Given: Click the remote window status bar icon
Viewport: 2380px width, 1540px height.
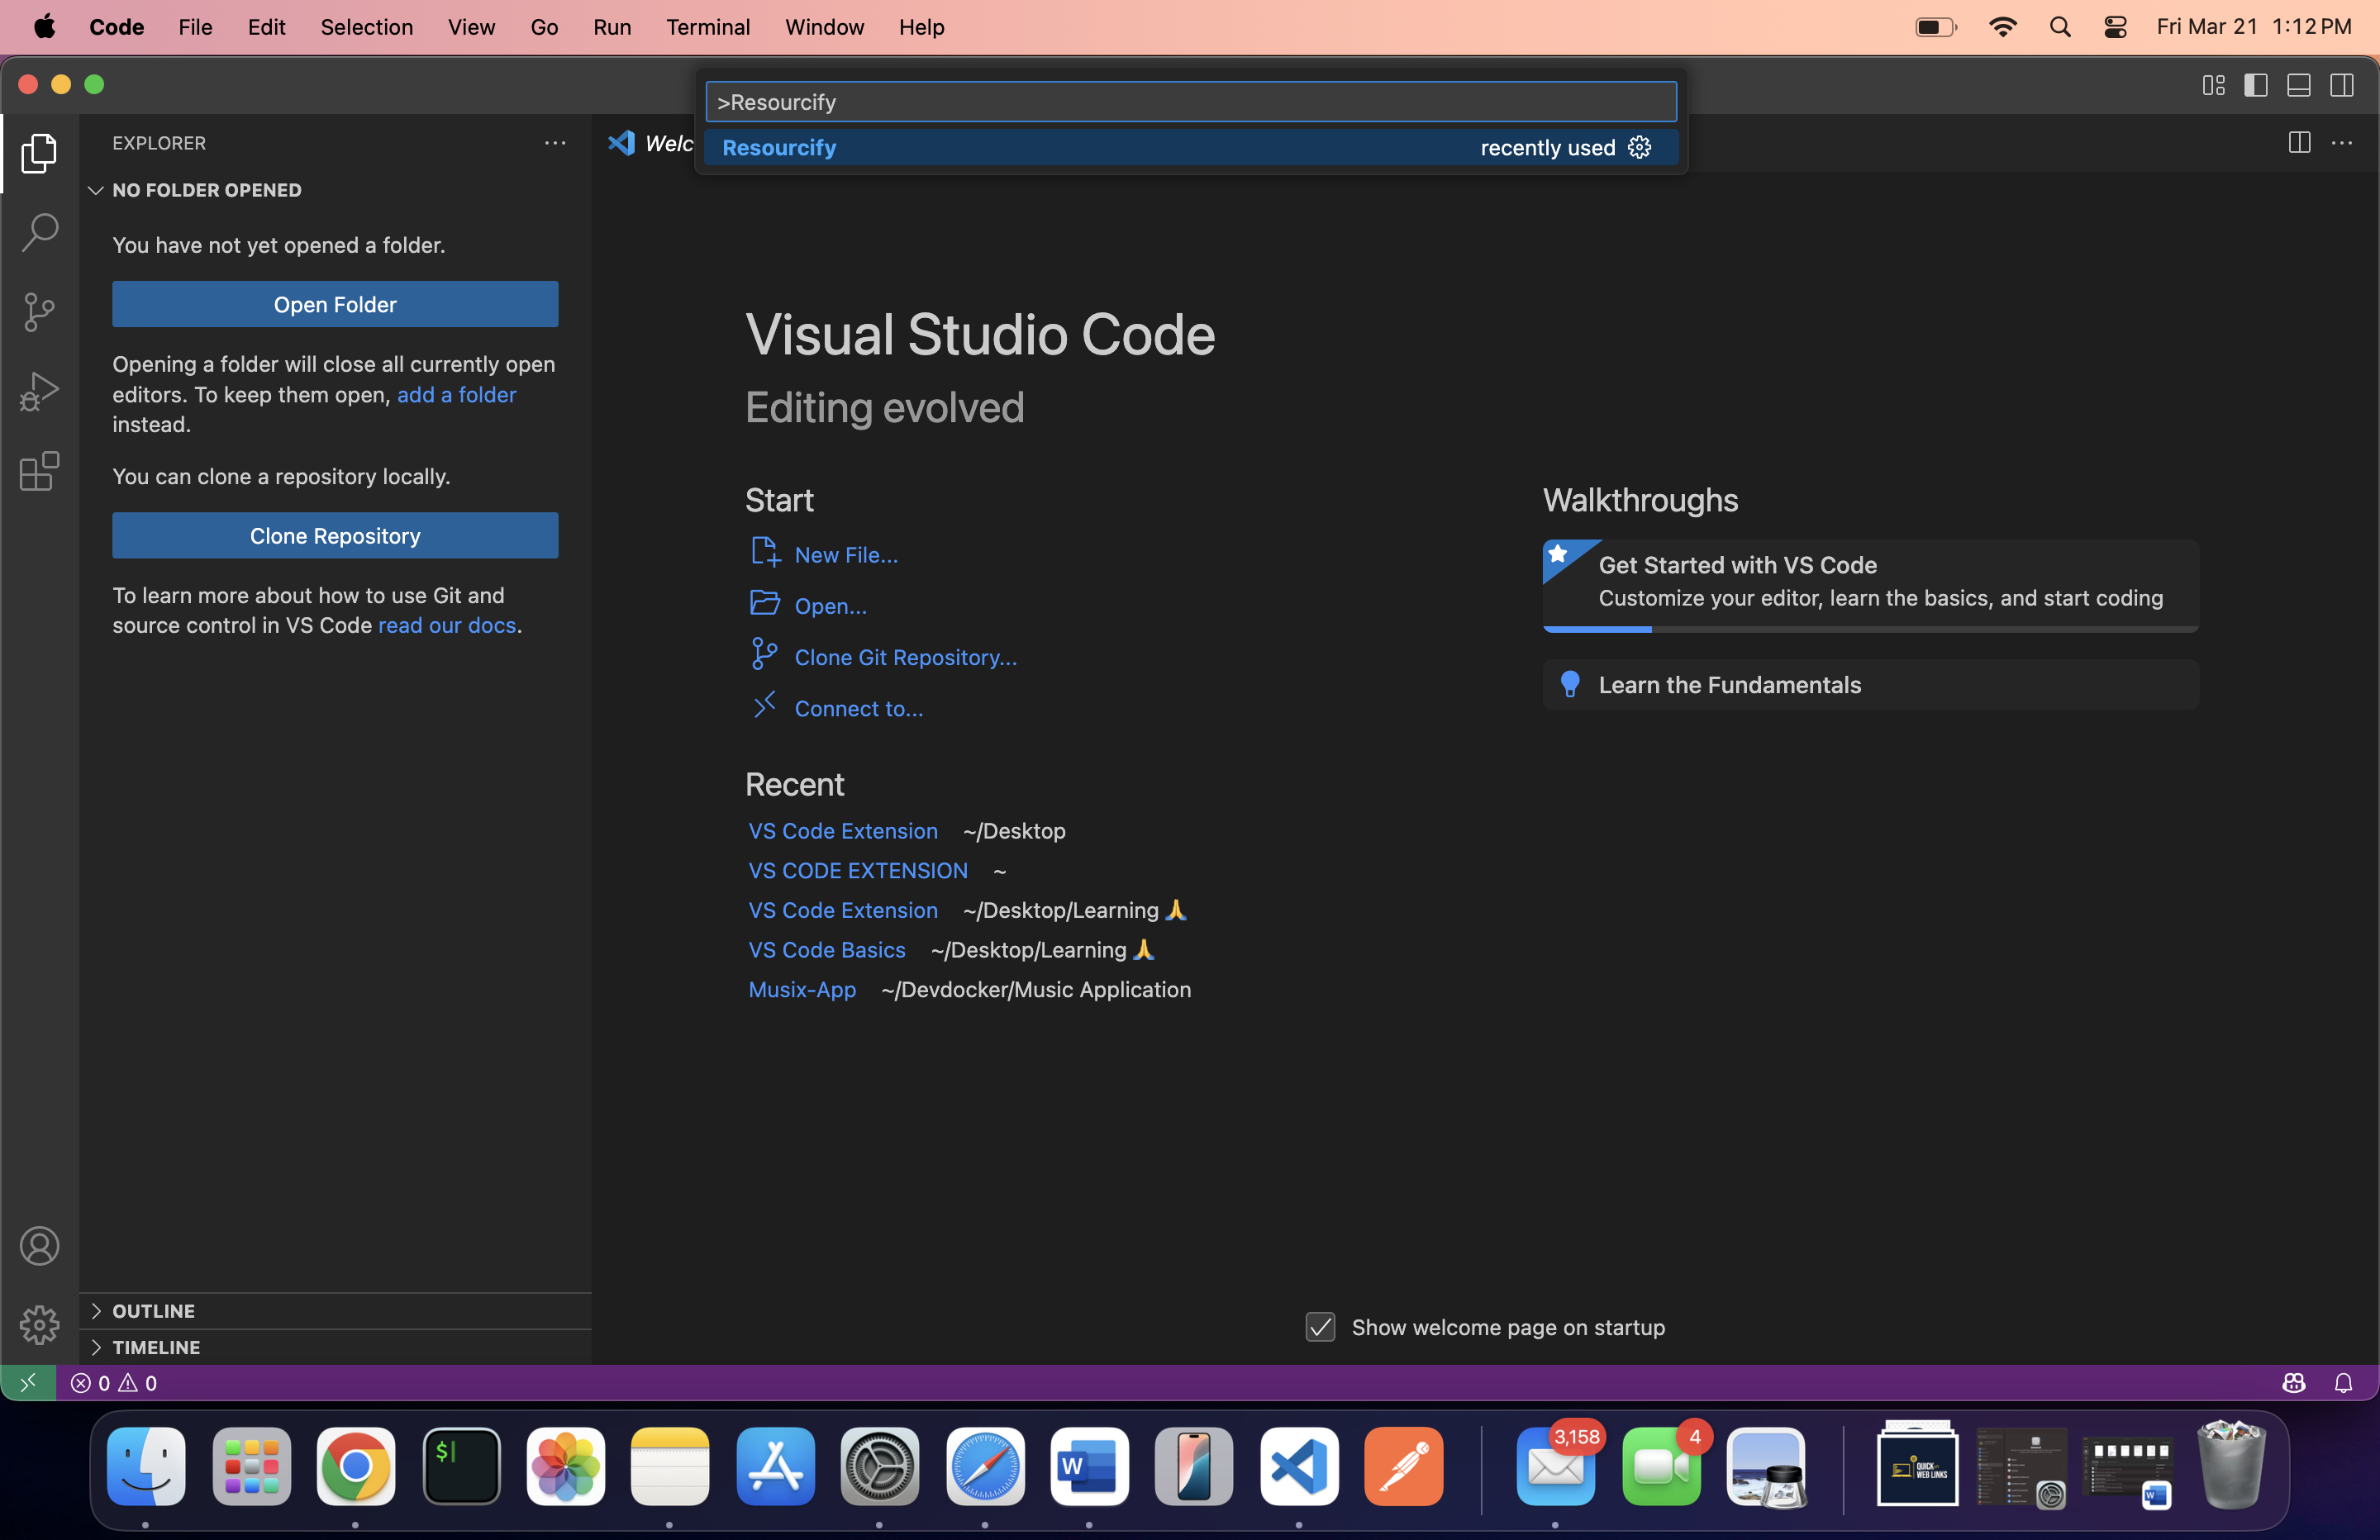Looking at the screenshot, I should click(x=27, y=1382).
